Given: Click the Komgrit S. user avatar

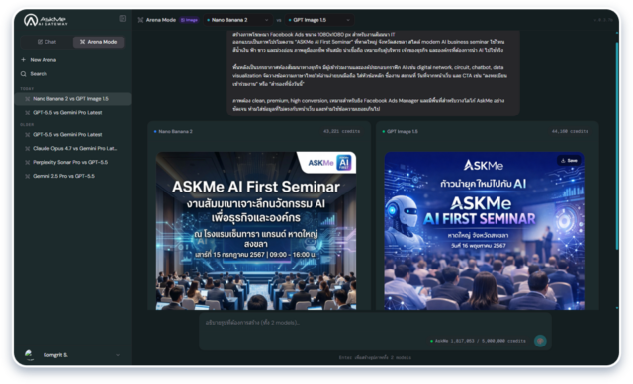Looking at the screenshot, I should [x=29, y=355].
